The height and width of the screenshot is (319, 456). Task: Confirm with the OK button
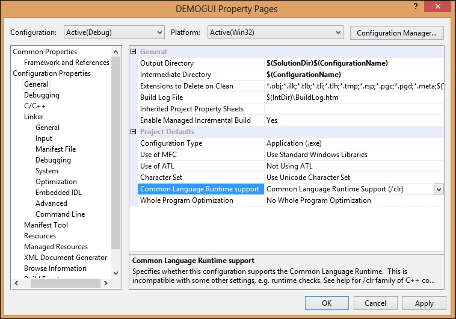(327, 303)
